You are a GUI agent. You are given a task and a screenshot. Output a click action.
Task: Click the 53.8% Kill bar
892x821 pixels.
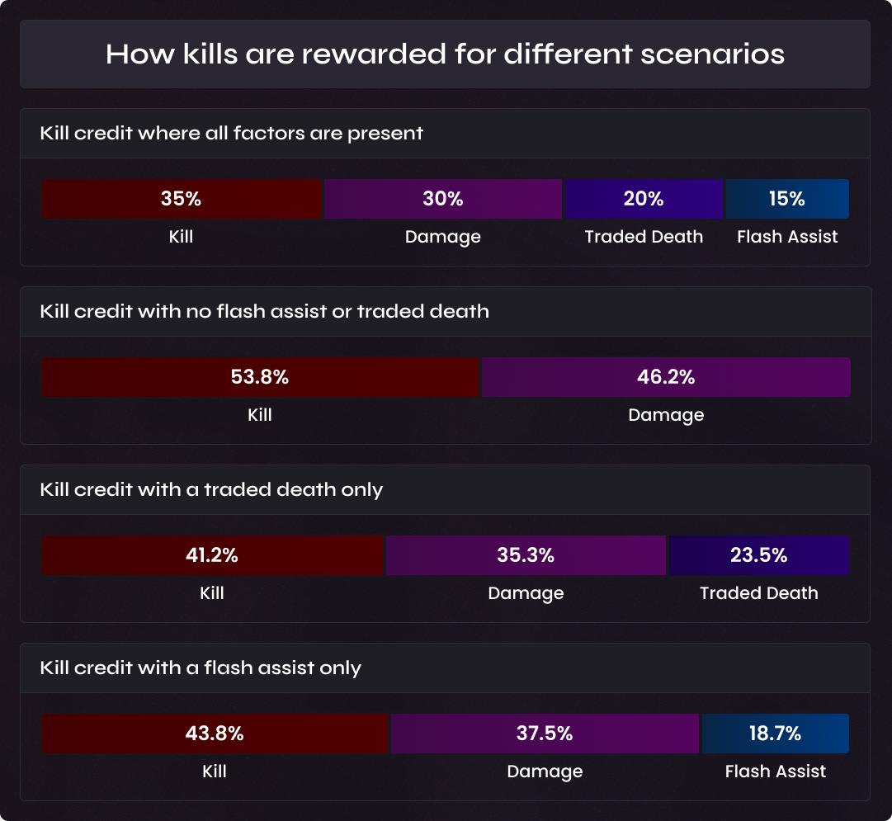[260, 376]
